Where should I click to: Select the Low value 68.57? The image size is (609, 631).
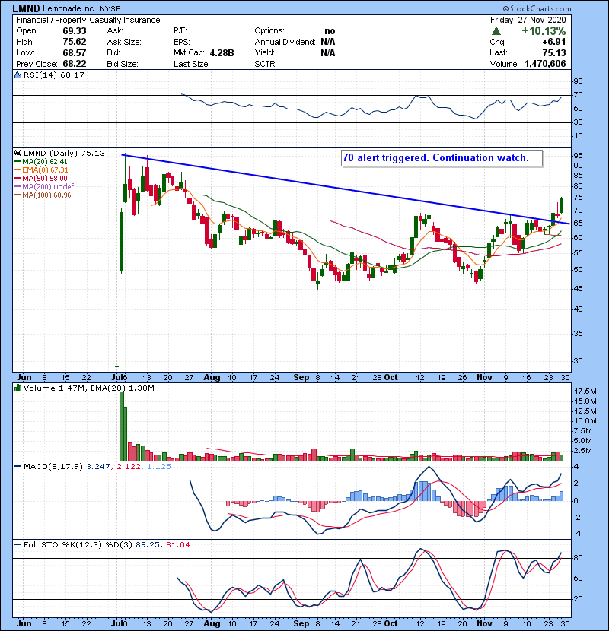(75, 52)
